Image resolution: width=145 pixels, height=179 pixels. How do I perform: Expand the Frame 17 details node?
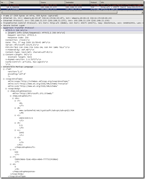[1, 16]
